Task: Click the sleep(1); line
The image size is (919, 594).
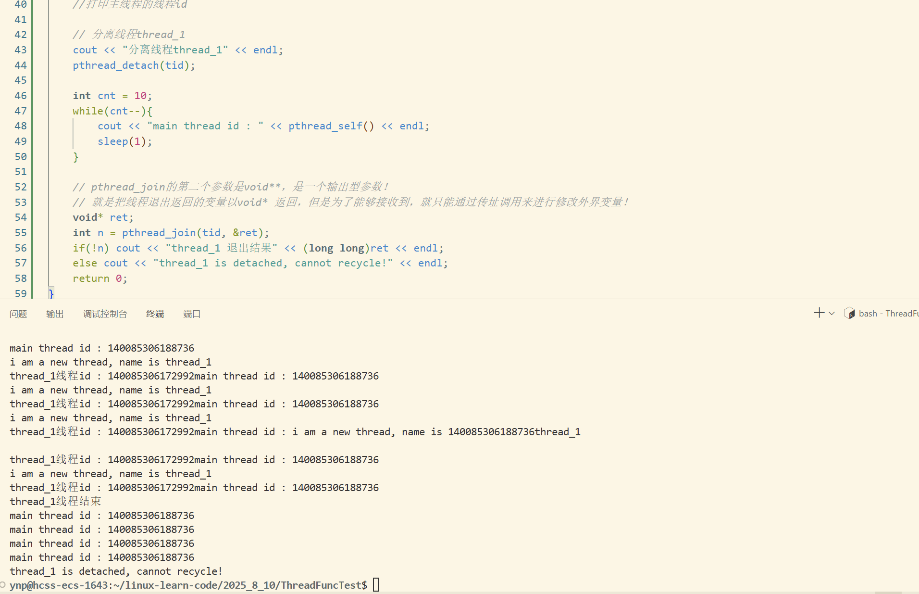Action: pos(124,141)
